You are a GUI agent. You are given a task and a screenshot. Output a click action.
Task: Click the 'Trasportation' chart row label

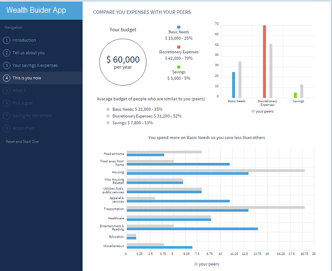click(x=114, y=209)
